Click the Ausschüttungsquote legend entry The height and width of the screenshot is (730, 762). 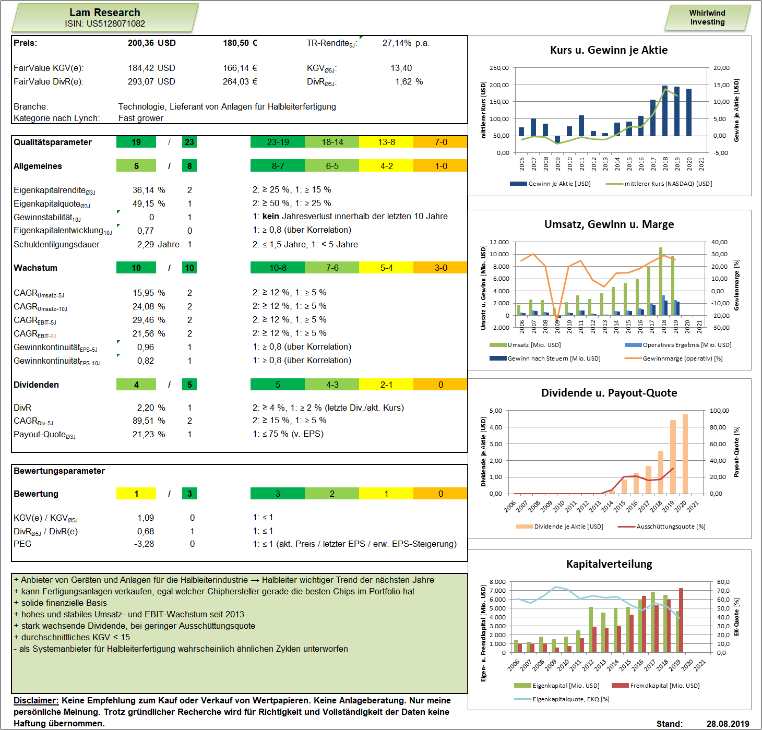tap(661, 526)
